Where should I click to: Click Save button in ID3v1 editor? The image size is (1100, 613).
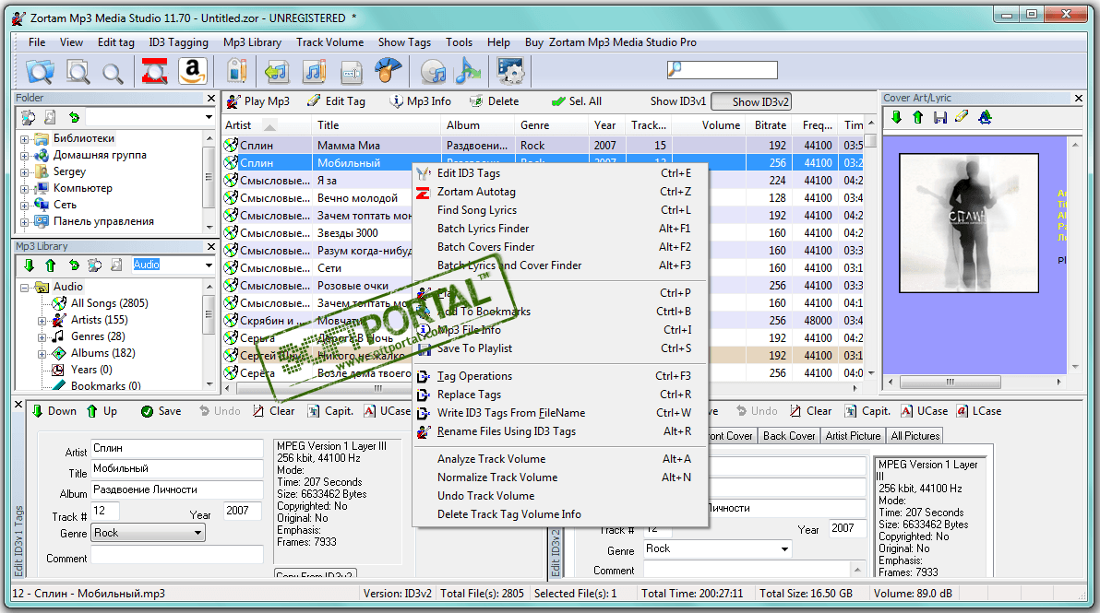[x=161, y=411]
